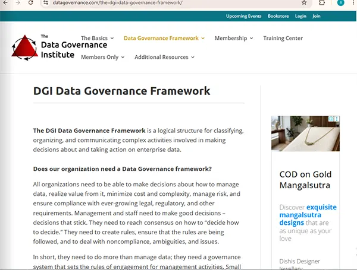Screen dimensions: 357x270
Task: Open site information icon in address bar
Action: 46,2
